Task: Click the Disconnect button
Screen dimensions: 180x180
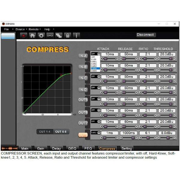Action: [145, 35]
